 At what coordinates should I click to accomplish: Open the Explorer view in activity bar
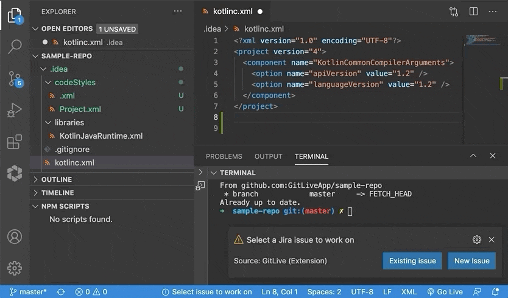(15, 15)
